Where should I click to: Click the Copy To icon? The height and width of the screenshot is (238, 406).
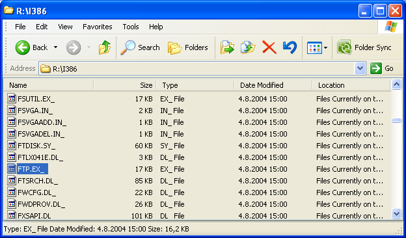[248, 47]
